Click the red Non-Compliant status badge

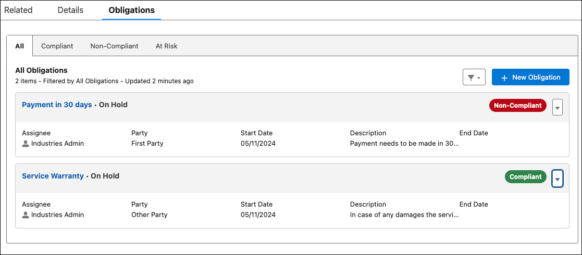click(x=517, y=106)
